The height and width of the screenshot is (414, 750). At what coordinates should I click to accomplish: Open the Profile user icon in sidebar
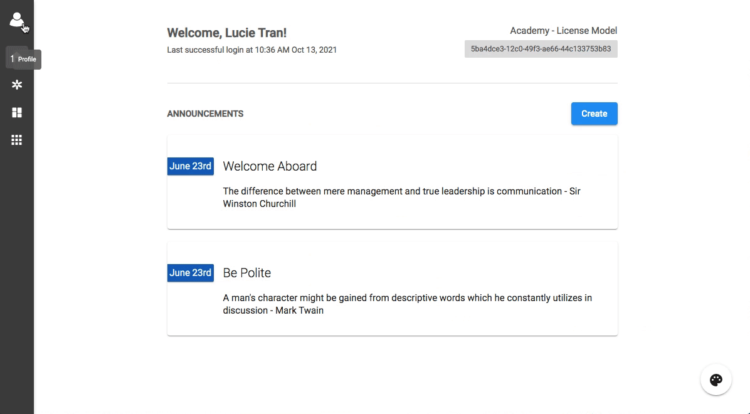tap(17, 20)
